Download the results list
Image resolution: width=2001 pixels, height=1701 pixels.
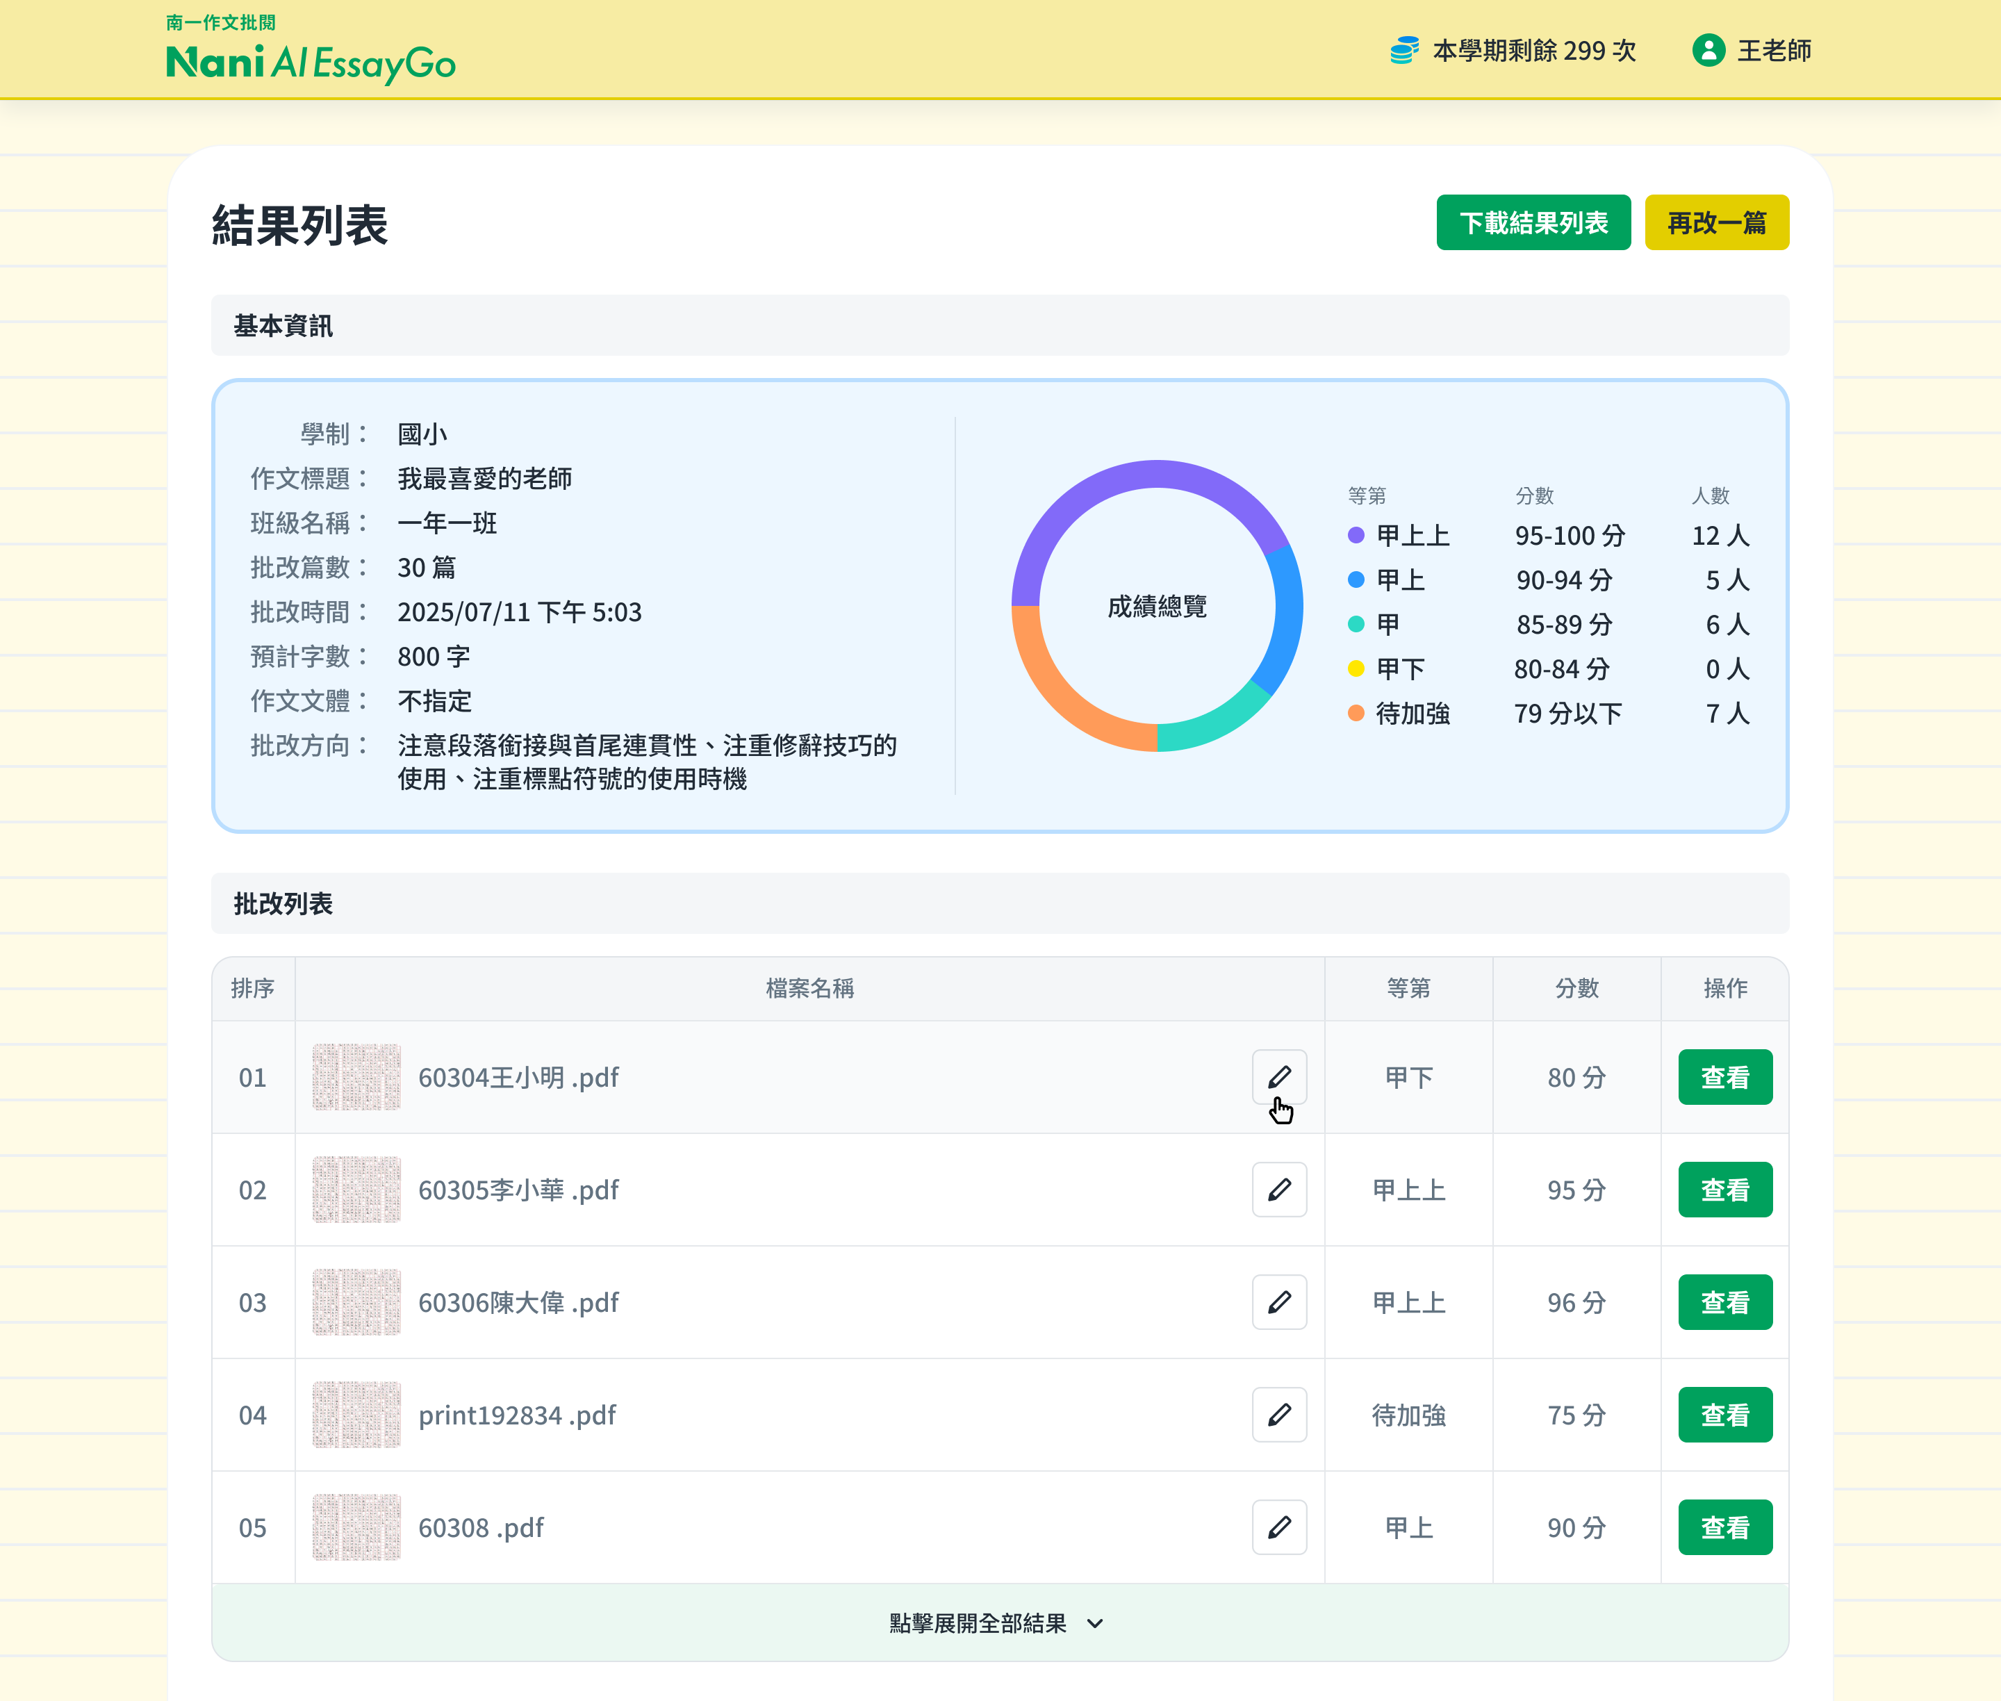coord(1533,223)
